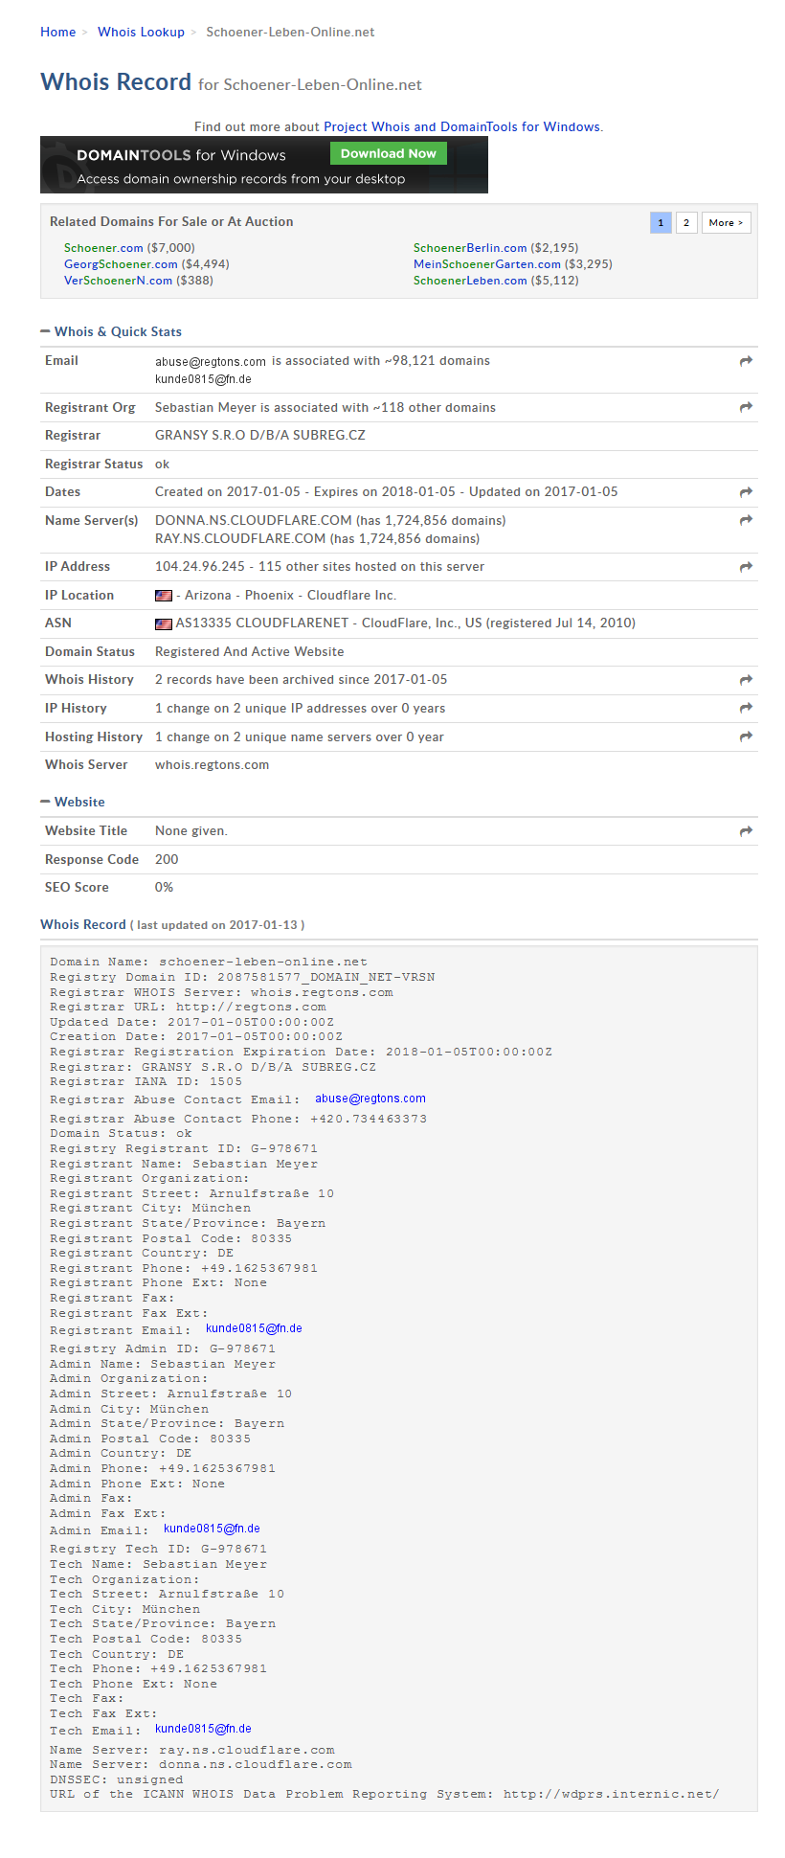Click the Dates row created and expires text

[387, 492]
